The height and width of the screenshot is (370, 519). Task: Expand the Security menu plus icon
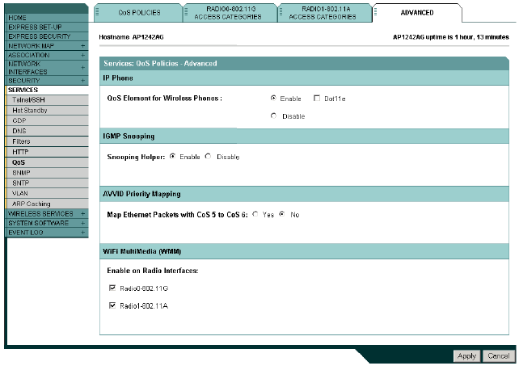(83, 81)
